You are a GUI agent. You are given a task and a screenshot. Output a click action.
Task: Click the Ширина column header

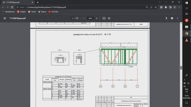pos(68,79)
